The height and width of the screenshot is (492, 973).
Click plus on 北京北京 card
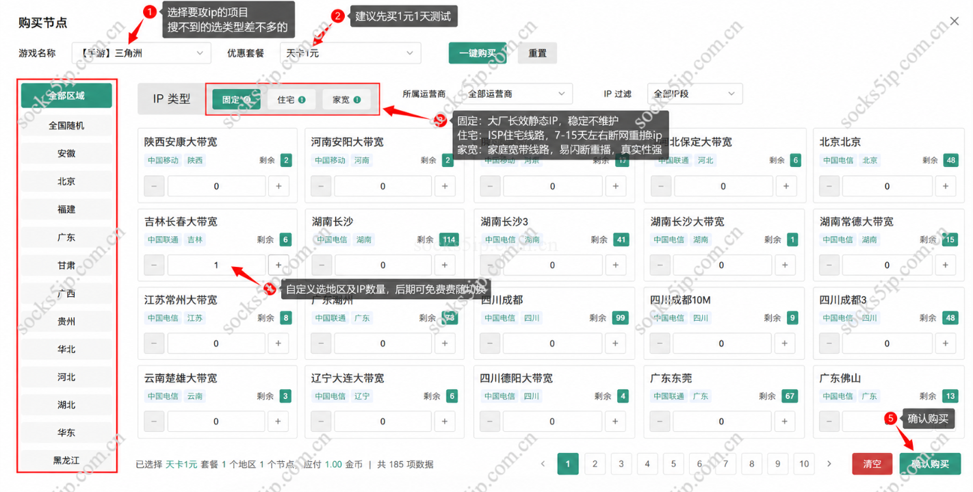tap(946, 186)
